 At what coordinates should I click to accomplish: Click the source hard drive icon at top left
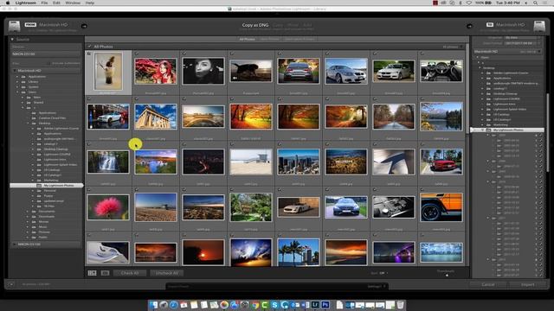point(14,26)
